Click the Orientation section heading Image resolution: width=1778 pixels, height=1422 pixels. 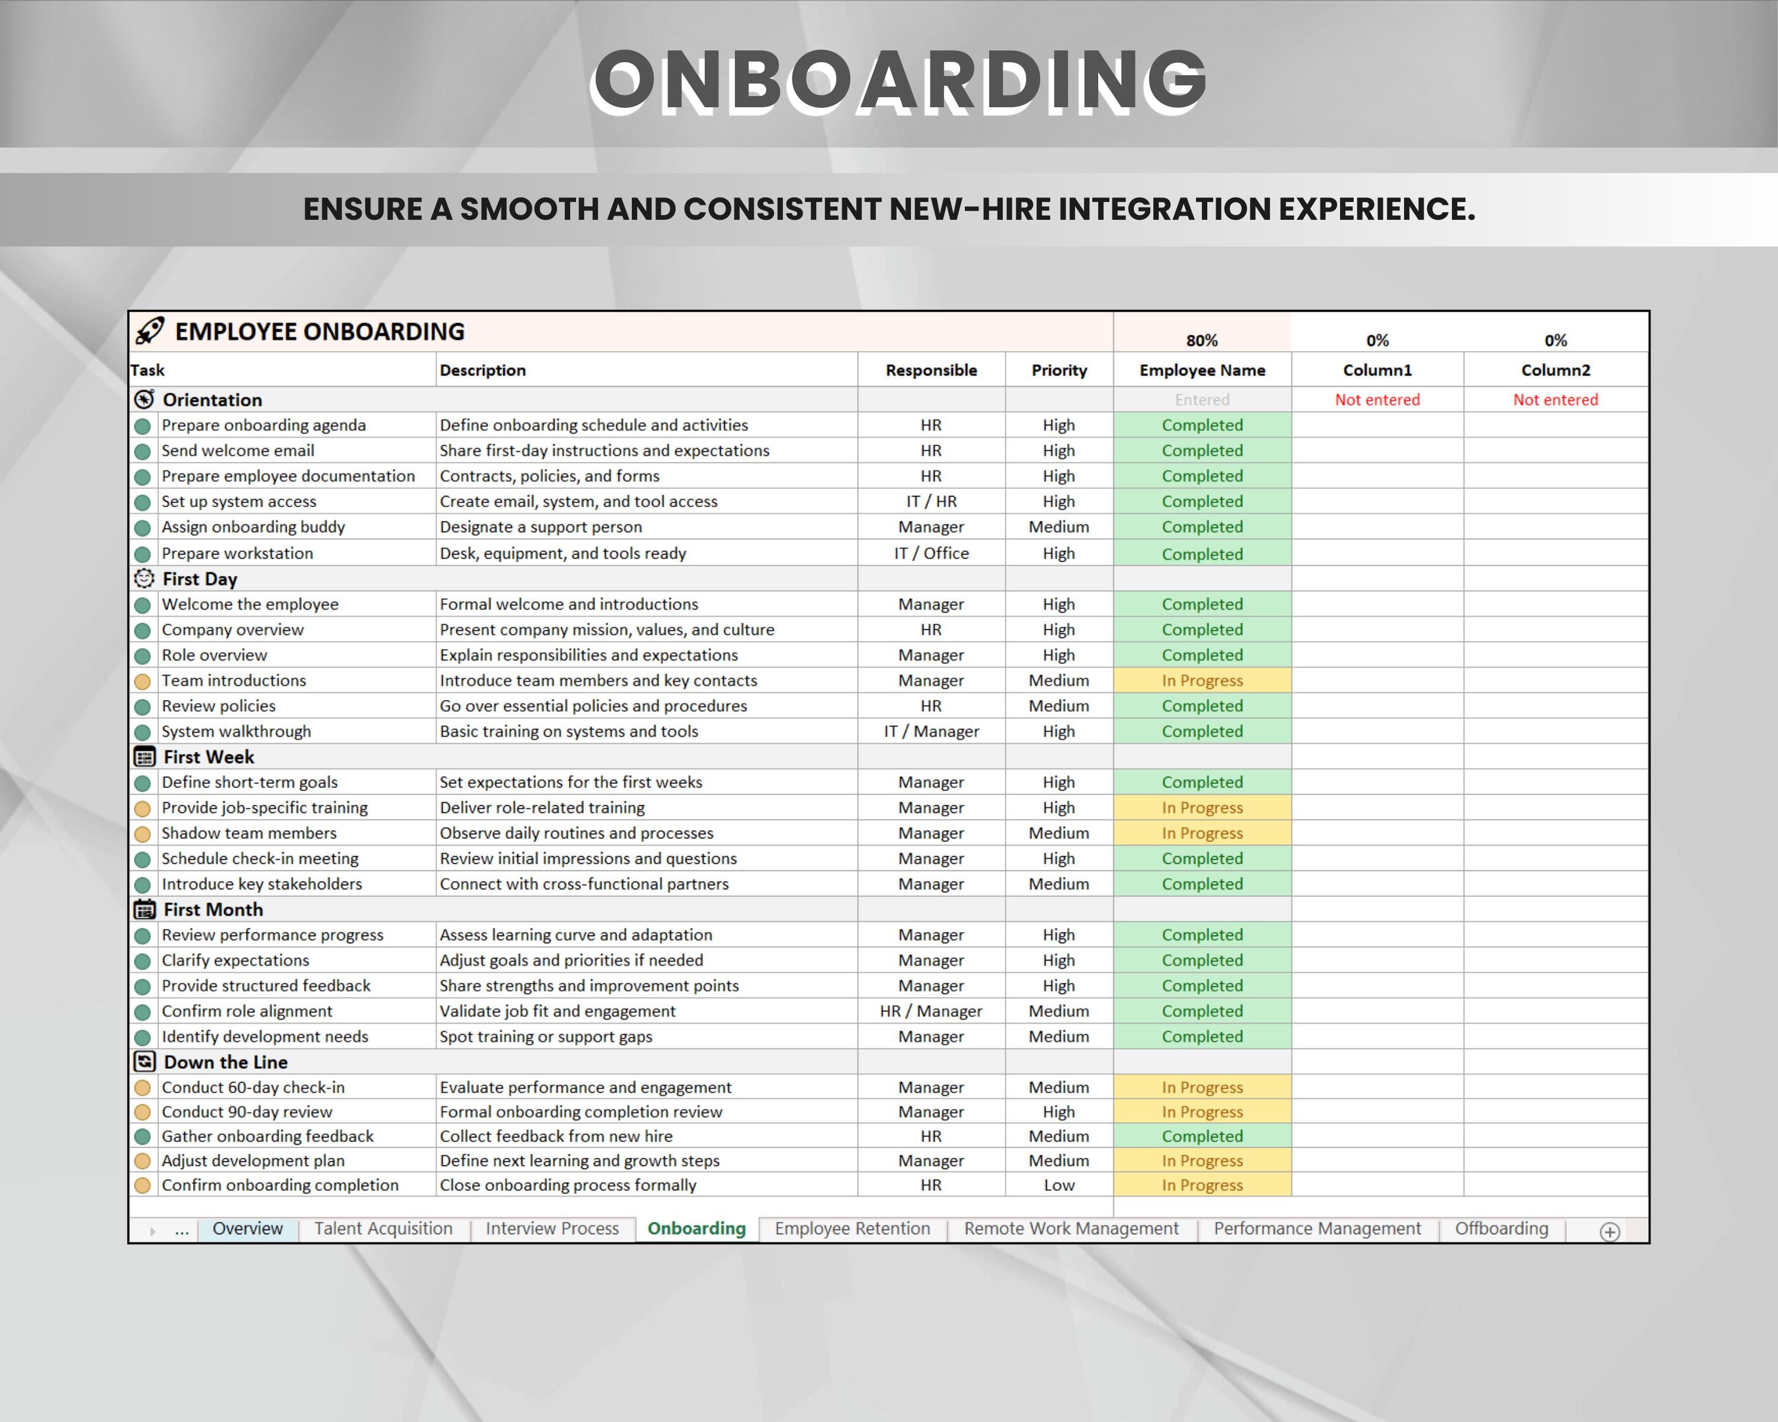tap(212, 400)
